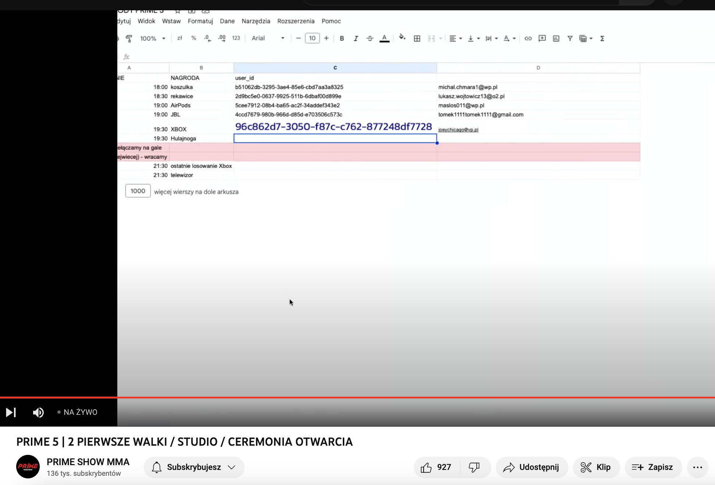Image resolution: width=715 pixels, height=485 pixels.
Task: Open the Narzędzia menu
Action: click(256, 21)
